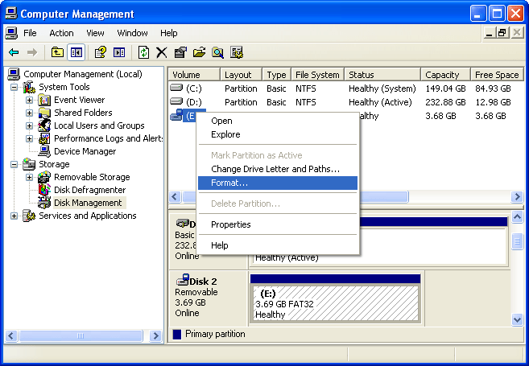529x366 pixels.
Task: Click the Back arrow toolbar icon
Action: coord(14,52)
